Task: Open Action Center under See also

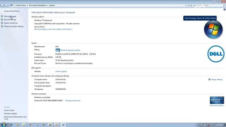Action: click(9, 110)
